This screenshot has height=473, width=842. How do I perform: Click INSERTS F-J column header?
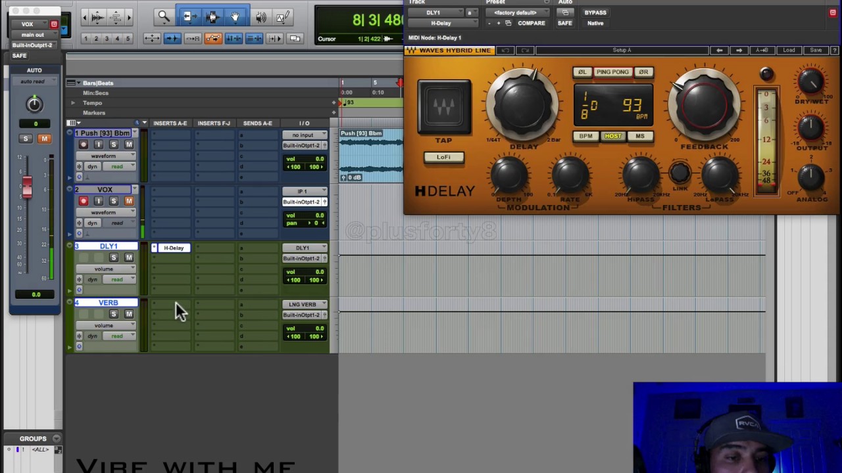tap(214, 124)
